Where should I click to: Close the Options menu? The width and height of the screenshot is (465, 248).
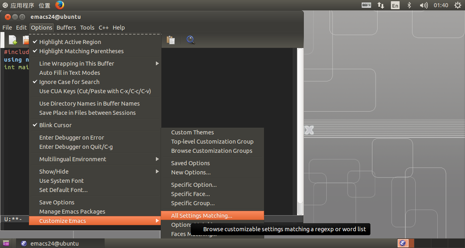point(42,28)
